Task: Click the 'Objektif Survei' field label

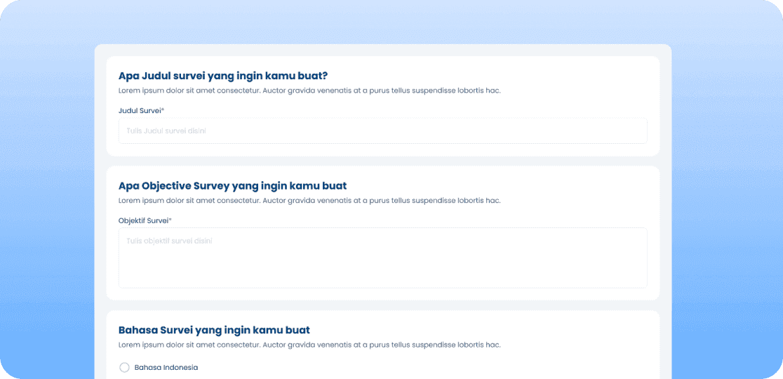Action: (x=145, y=220)
